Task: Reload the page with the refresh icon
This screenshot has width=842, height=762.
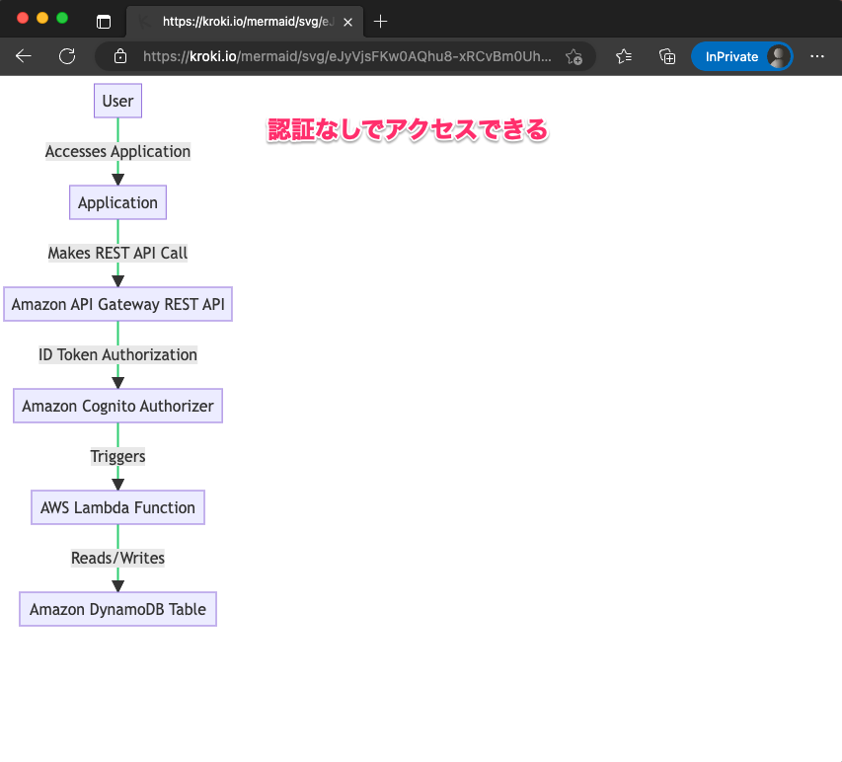Action: (67, 56)
